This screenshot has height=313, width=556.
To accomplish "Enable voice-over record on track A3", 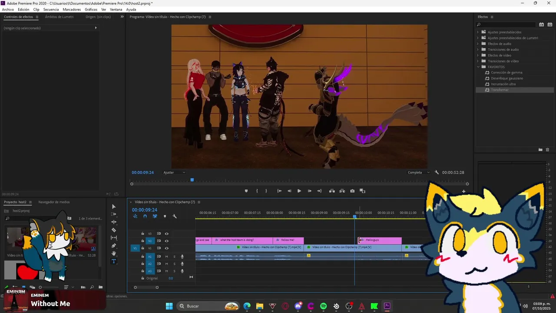I will pos(182,271).
